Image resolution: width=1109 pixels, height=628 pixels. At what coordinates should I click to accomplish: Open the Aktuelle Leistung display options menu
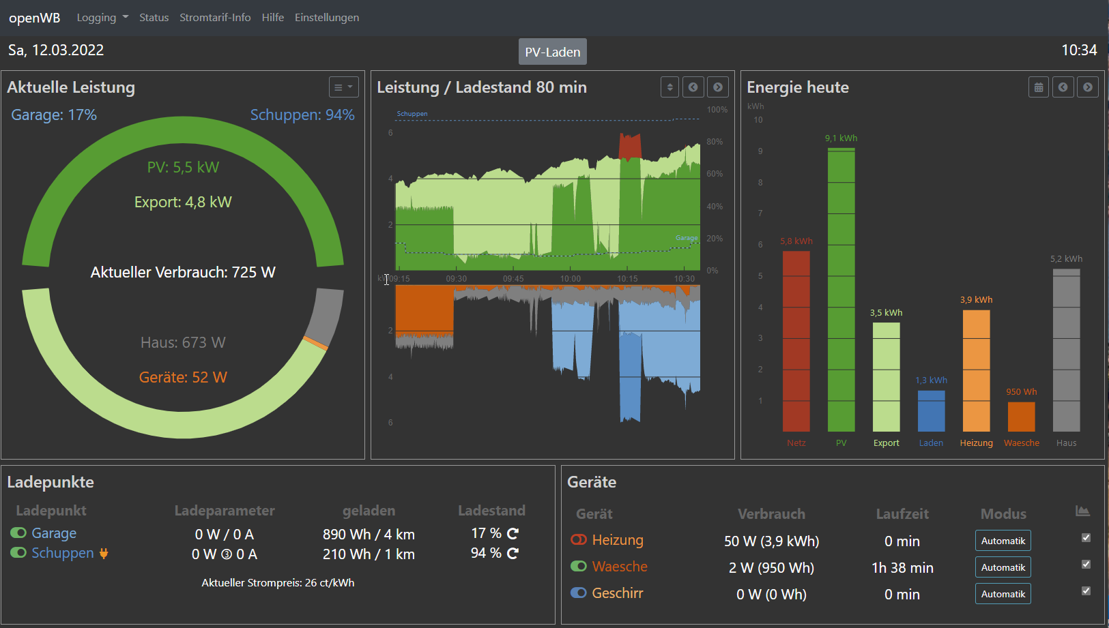(343, 87)
